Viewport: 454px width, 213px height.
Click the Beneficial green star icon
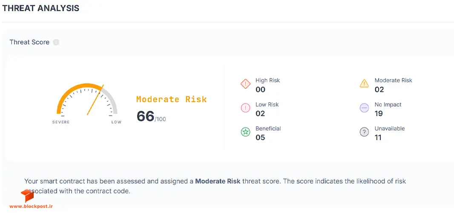(x=246, y=132)
